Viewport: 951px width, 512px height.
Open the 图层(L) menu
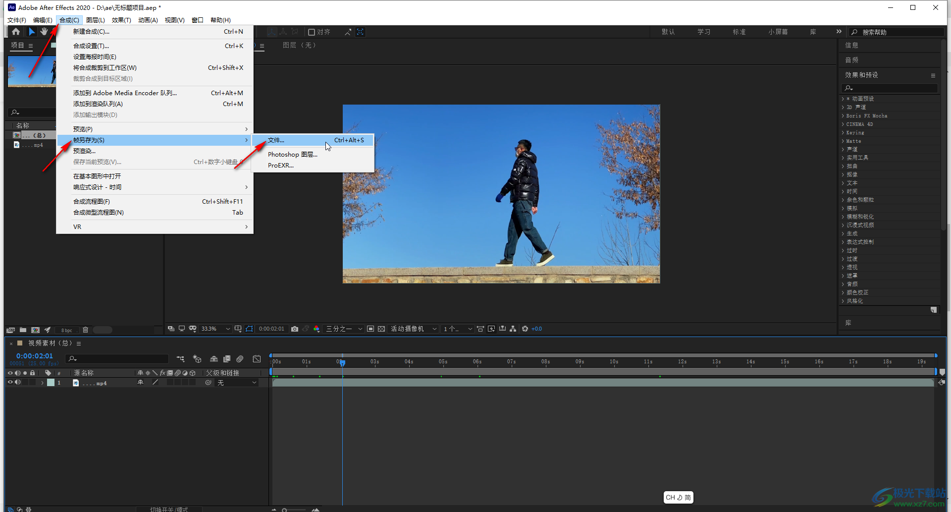(95, 20)
